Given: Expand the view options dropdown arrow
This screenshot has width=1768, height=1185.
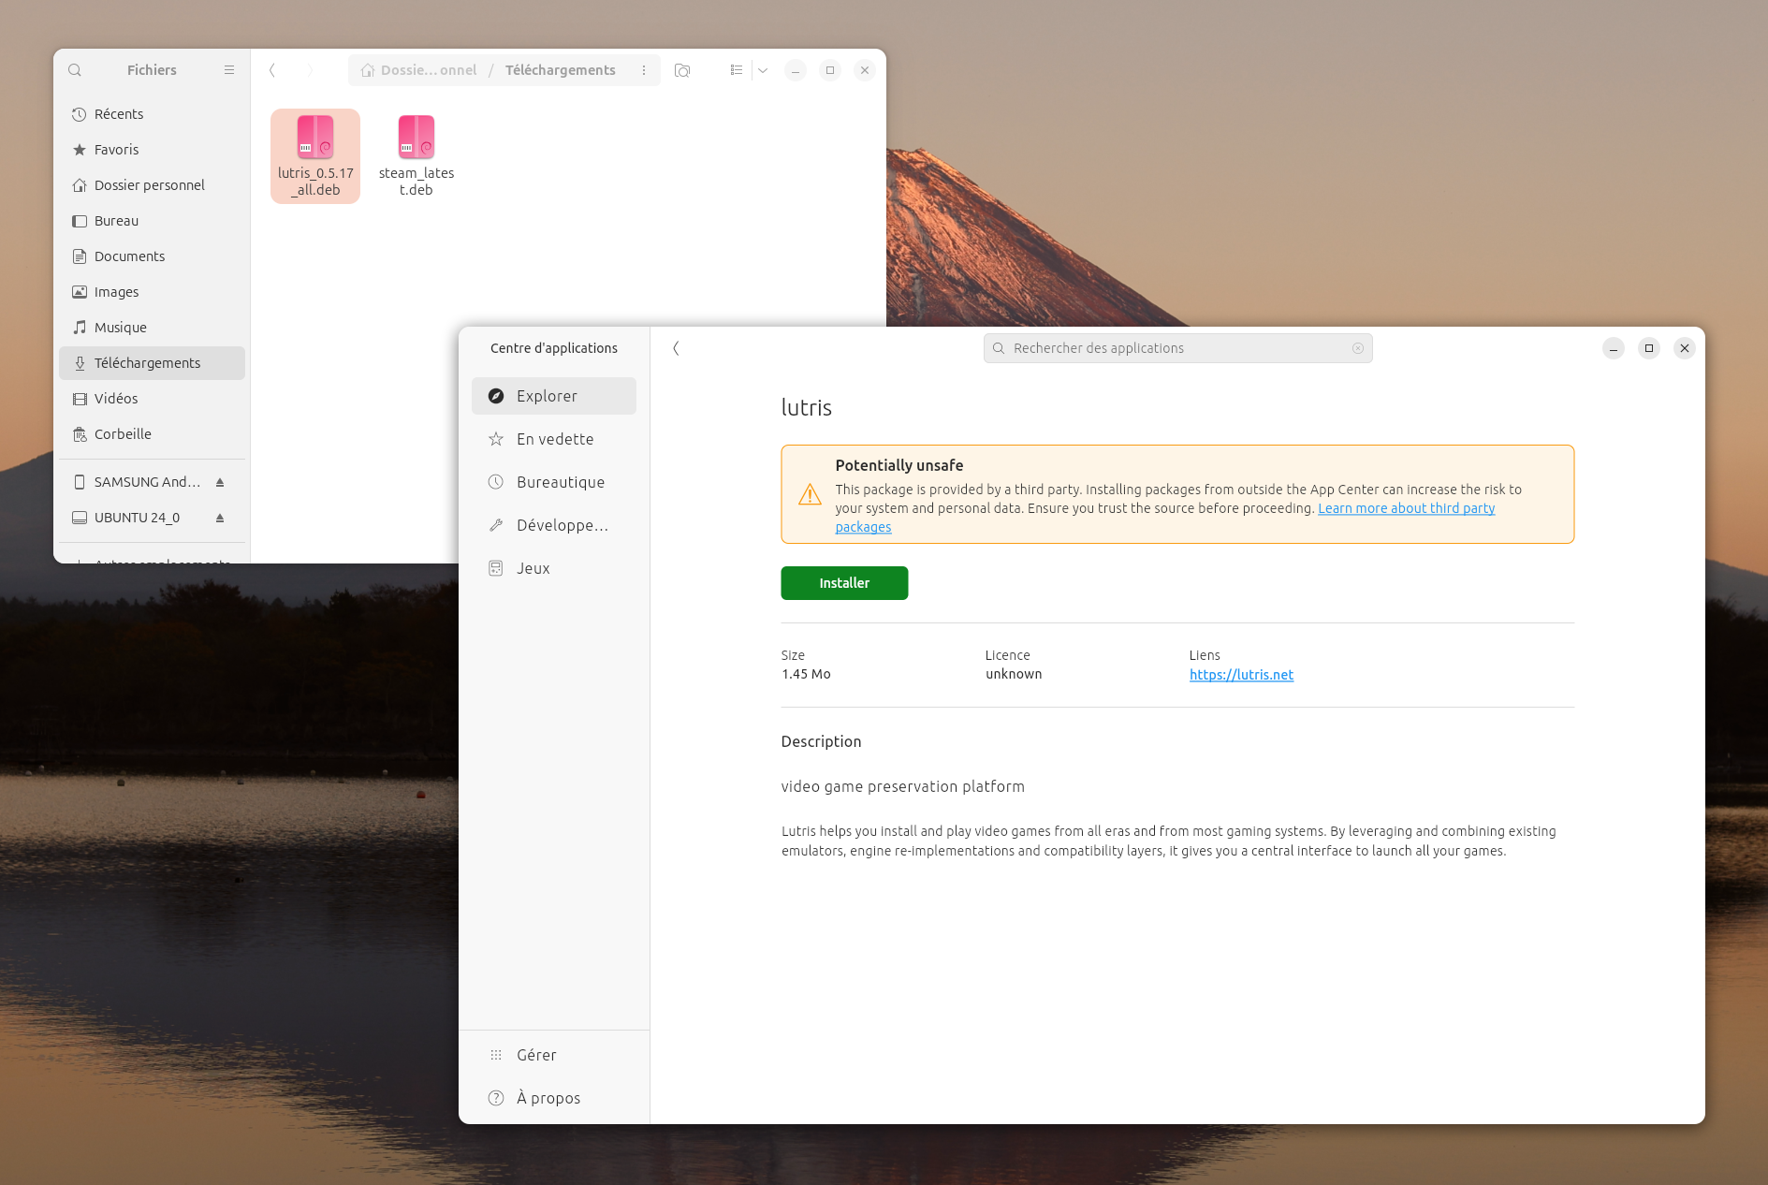Looking at the screenshot, I should pyautogui.click(x=763, y=70).
